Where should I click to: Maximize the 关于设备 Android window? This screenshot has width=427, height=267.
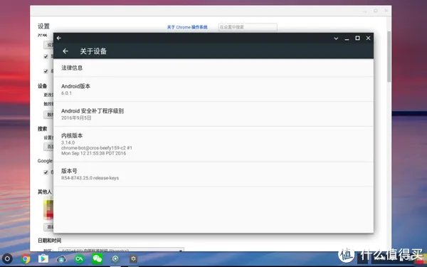(357, 38)
